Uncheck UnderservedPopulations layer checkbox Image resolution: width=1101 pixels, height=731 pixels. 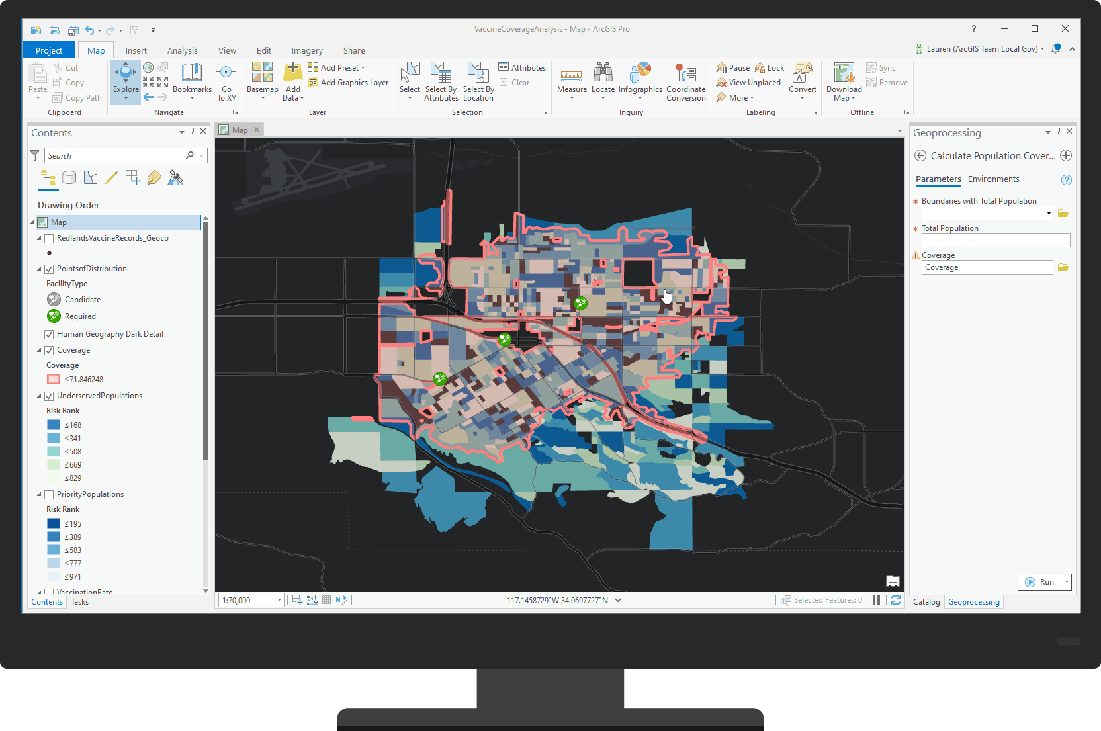tap(49, 396)
